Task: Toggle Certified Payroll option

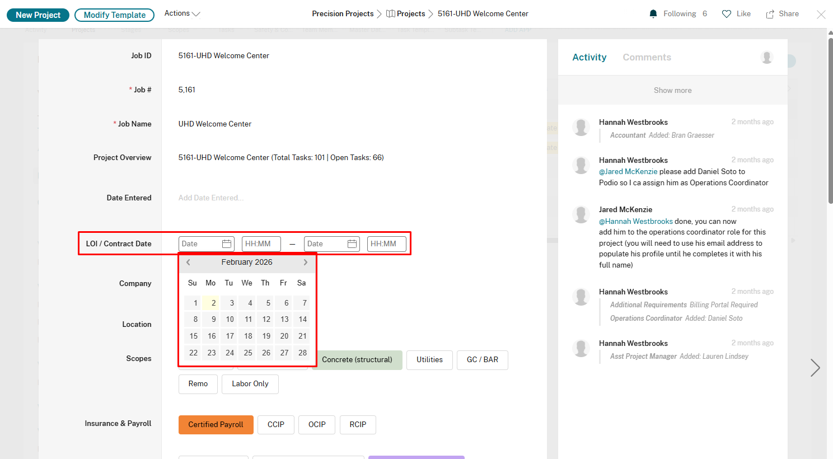Action: [216, 425]
